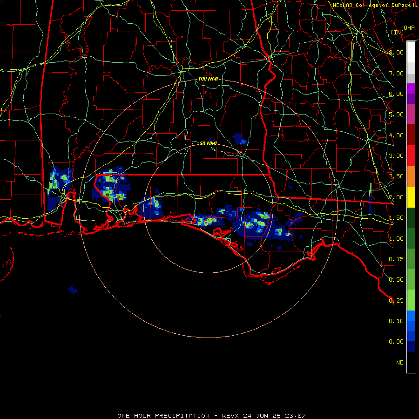
Task: Select the 0.25 scale value
Action: [x=396, y=301]
